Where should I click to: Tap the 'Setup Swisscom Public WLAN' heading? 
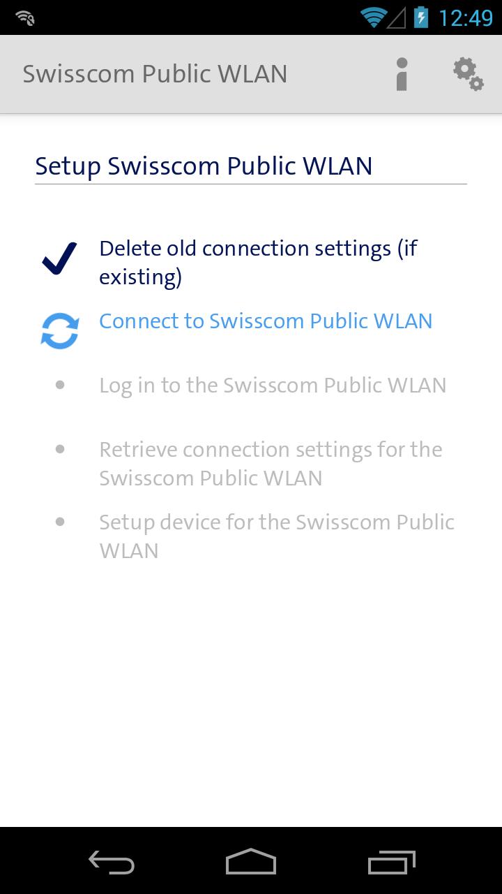pos(204,166)
